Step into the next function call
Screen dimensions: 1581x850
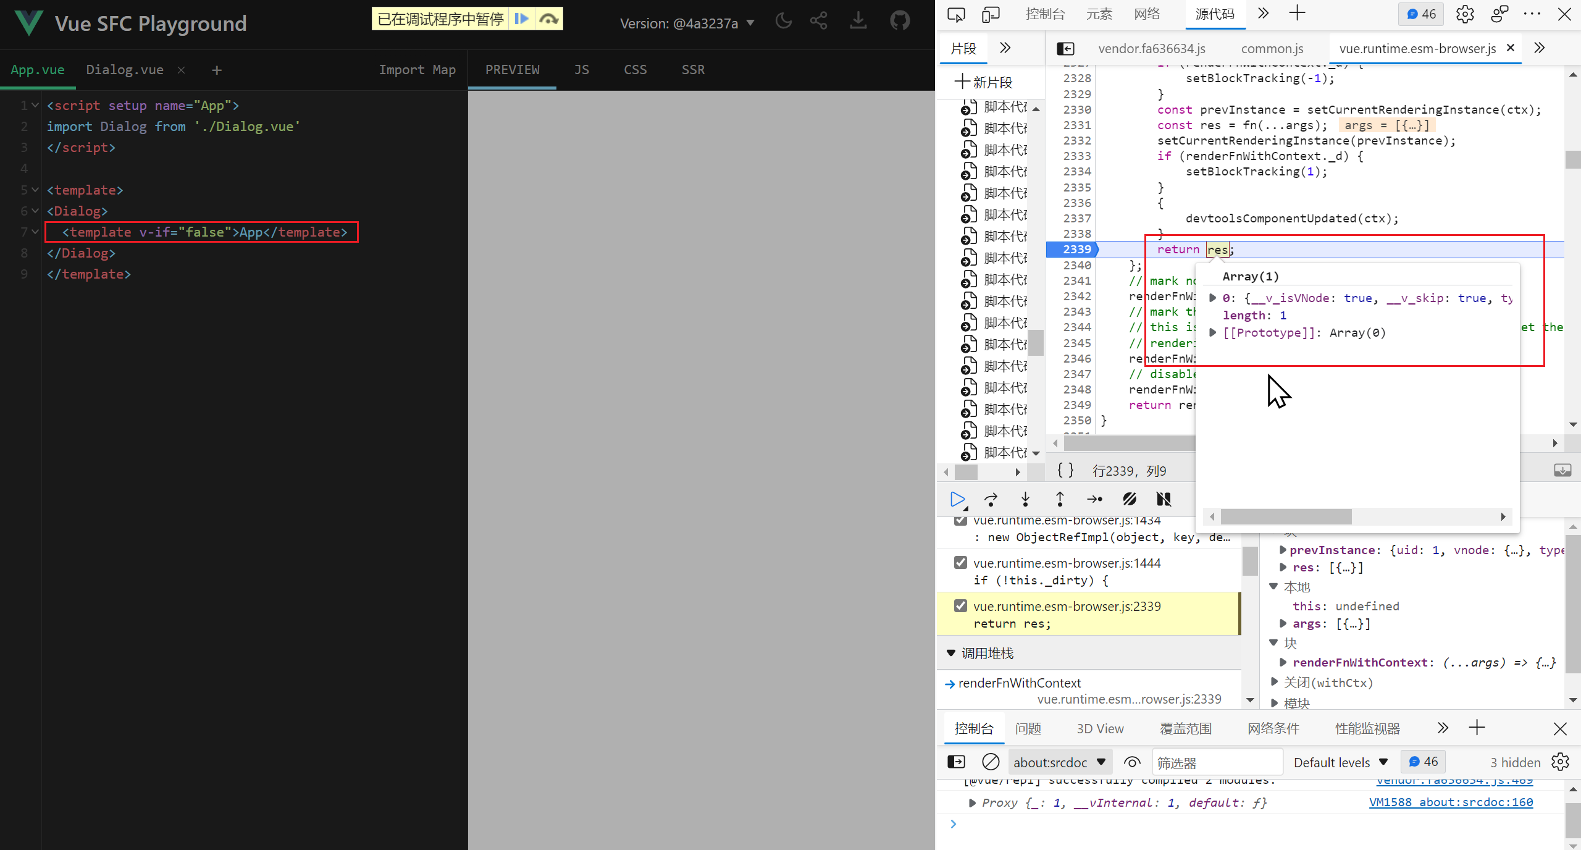click(1025, 499)
